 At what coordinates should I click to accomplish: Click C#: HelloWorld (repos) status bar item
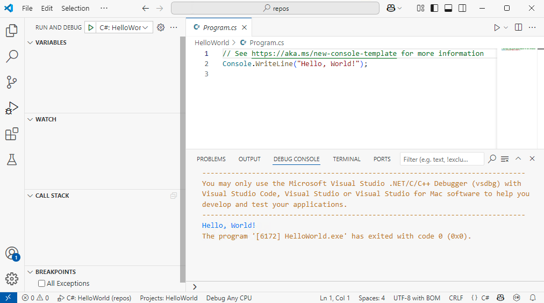tap(95, 298)
